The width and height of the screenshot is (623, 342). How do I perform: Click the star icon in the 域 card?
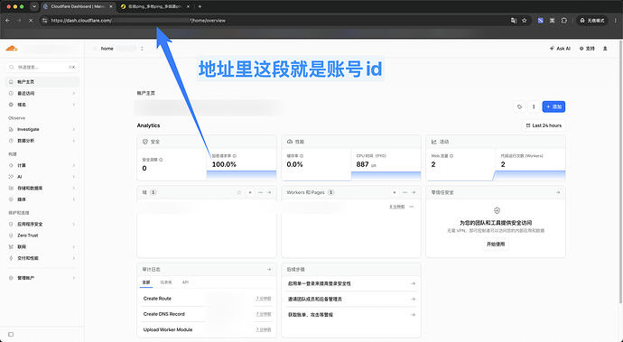239,192
